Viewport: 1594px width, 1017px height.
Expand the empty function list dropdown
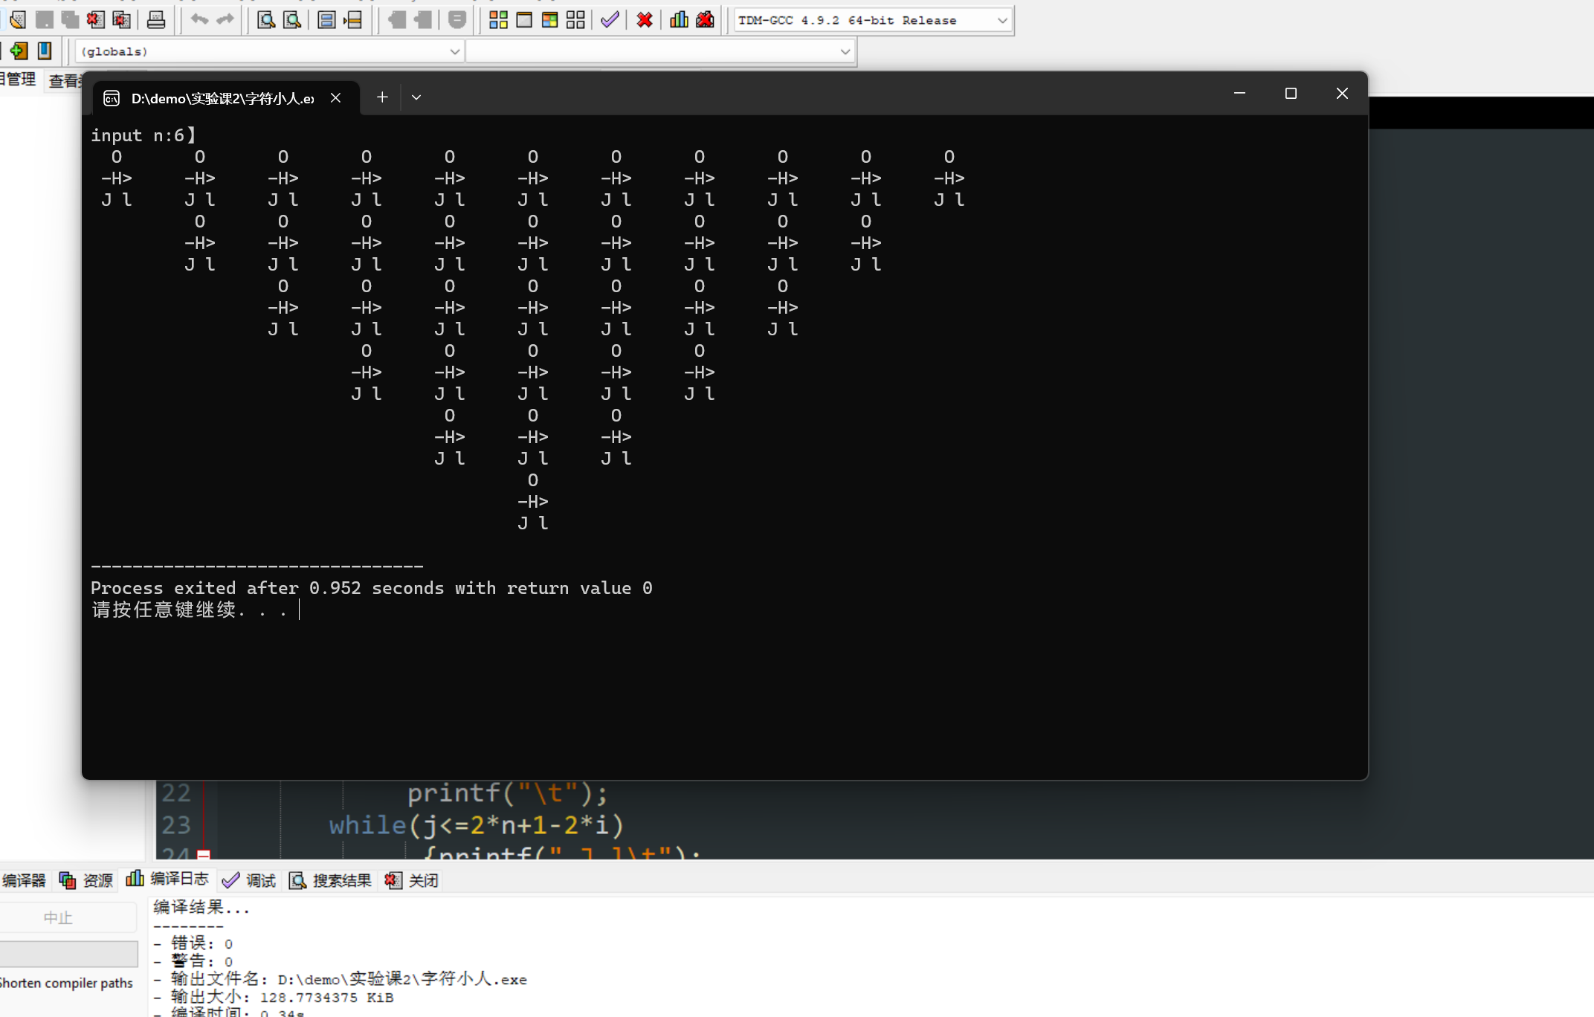pos(845,51)
